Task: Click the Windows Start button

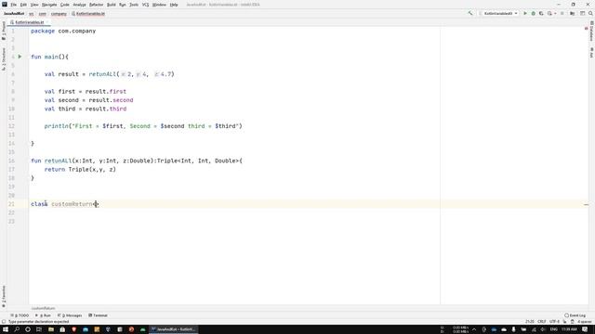Action: [6, 329]
